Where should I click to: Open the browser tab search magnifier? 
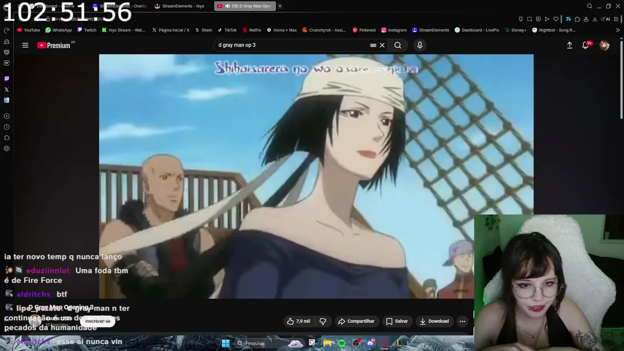(589, 6)
